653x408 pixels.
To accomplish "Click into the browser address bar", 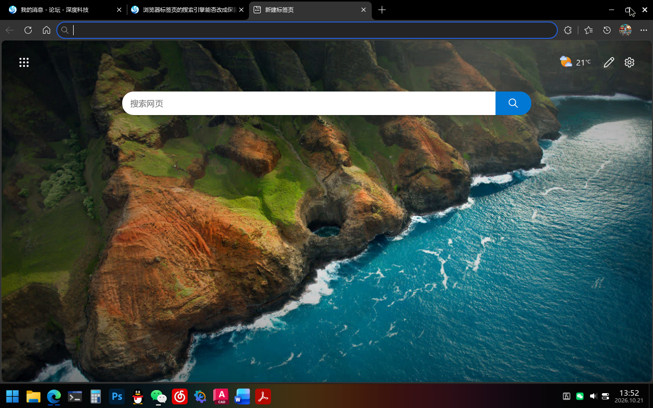I will click(x=307, y=30).
